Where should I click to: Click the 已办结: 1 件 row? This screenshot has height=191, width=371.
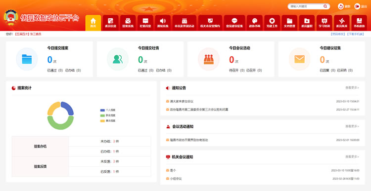[x=110, y=152]
